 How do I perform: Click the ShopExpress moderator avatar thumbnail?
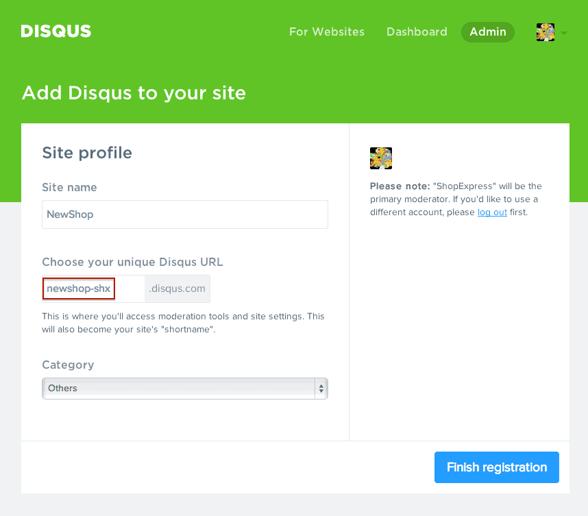click(381, 158)
